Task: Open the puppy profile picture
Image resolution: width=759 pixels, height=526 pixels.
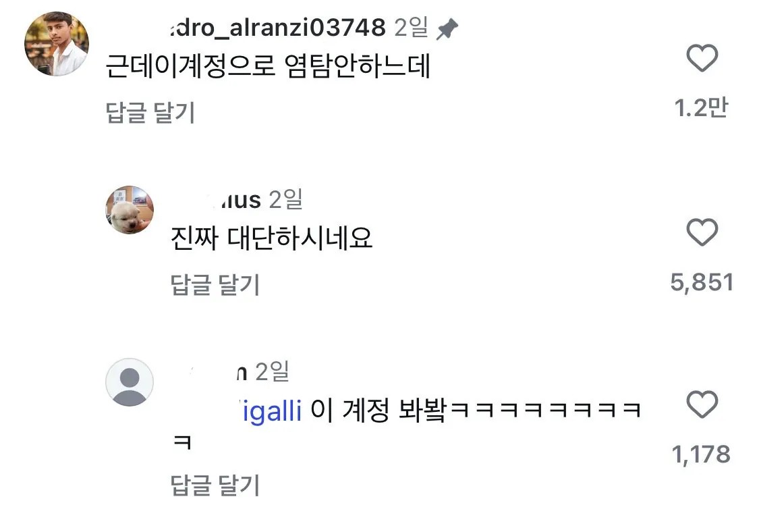Action: (x=130, y=210)
